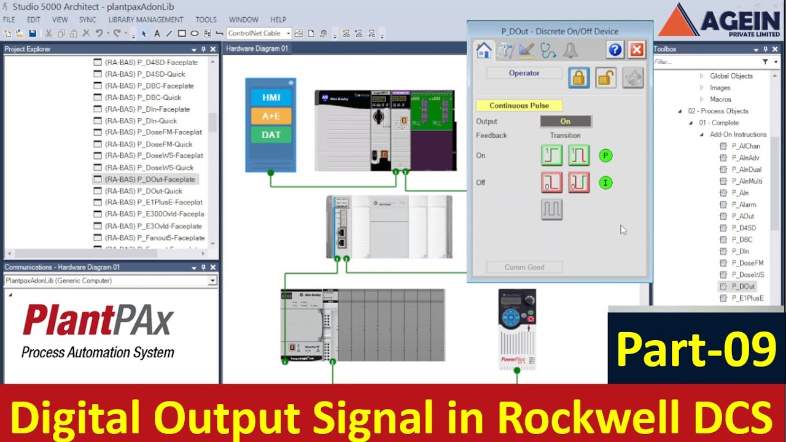Click the Copy toolbar icon

coord(61,33)
